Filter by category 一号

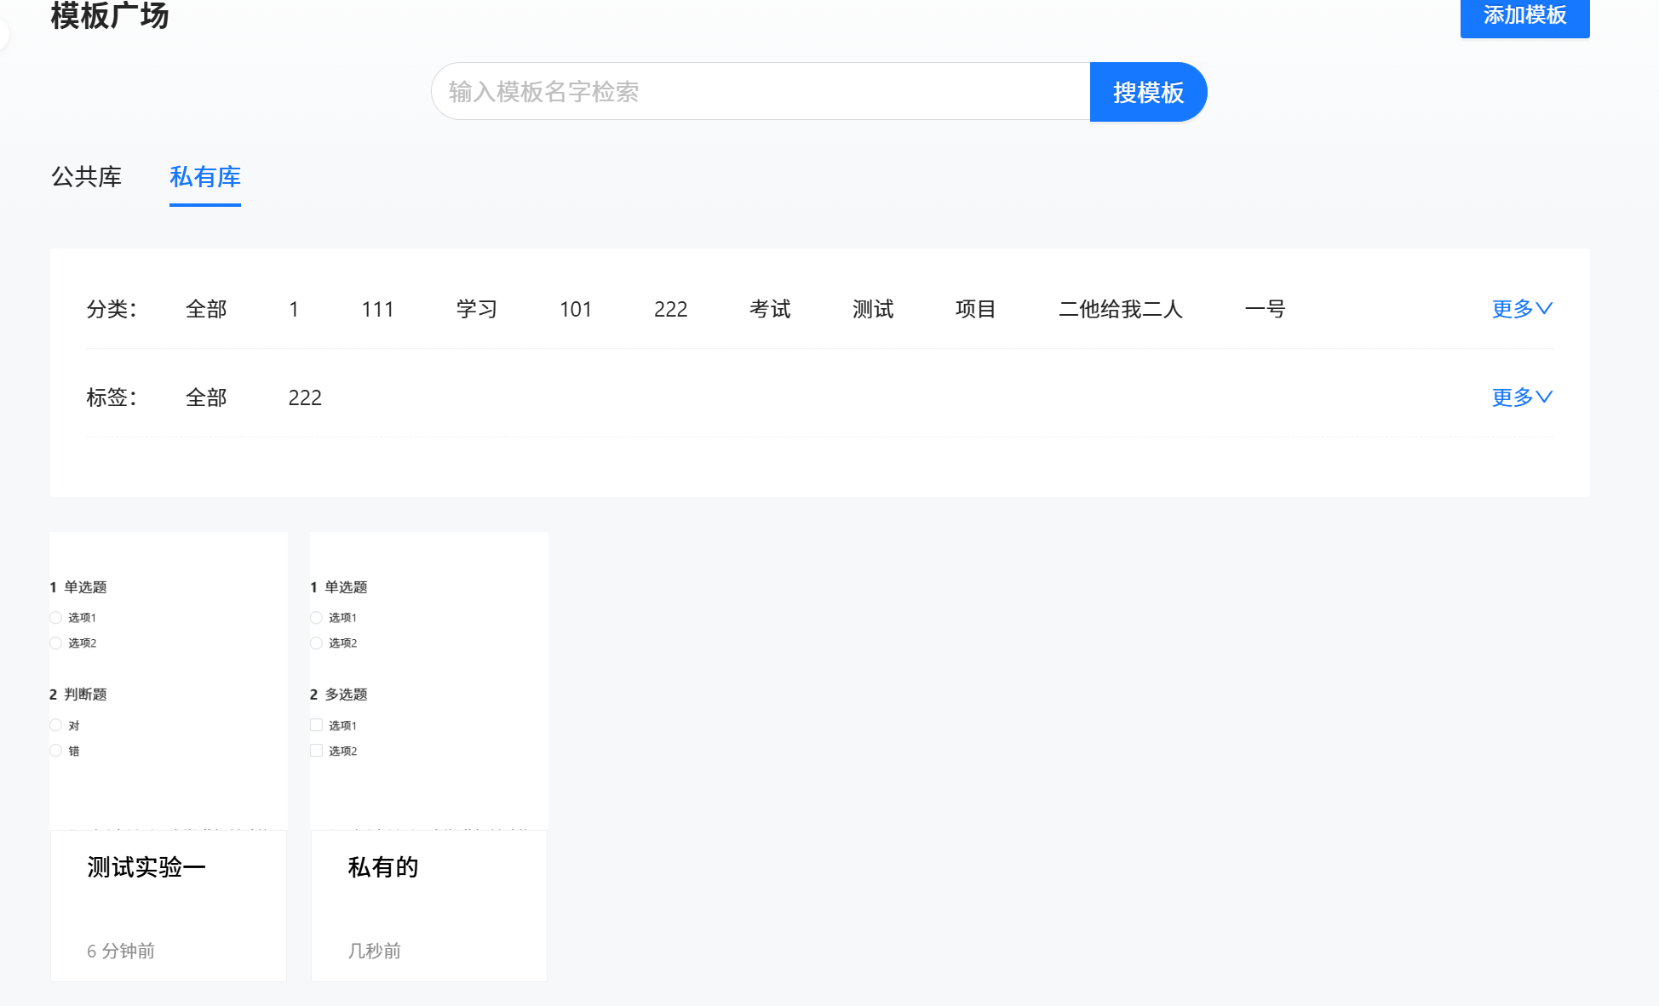1264,309
